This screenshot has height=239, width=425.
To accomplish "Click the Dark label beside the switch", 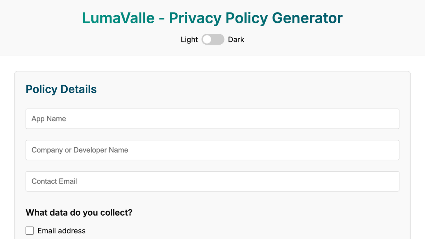I will (x=236, y=40).
